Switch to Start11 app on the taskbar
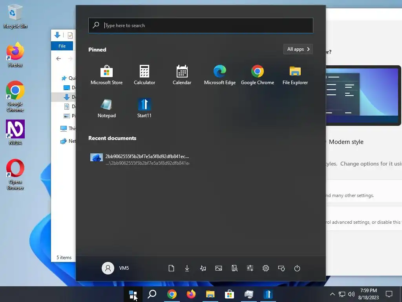Viewport: 402px width, 302px height. (268, 294)
